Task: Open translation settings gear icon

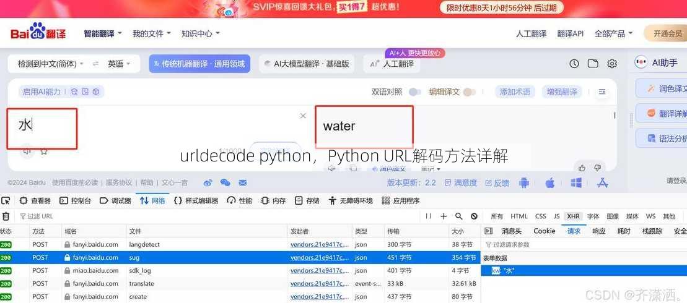Action: [612, 64]
